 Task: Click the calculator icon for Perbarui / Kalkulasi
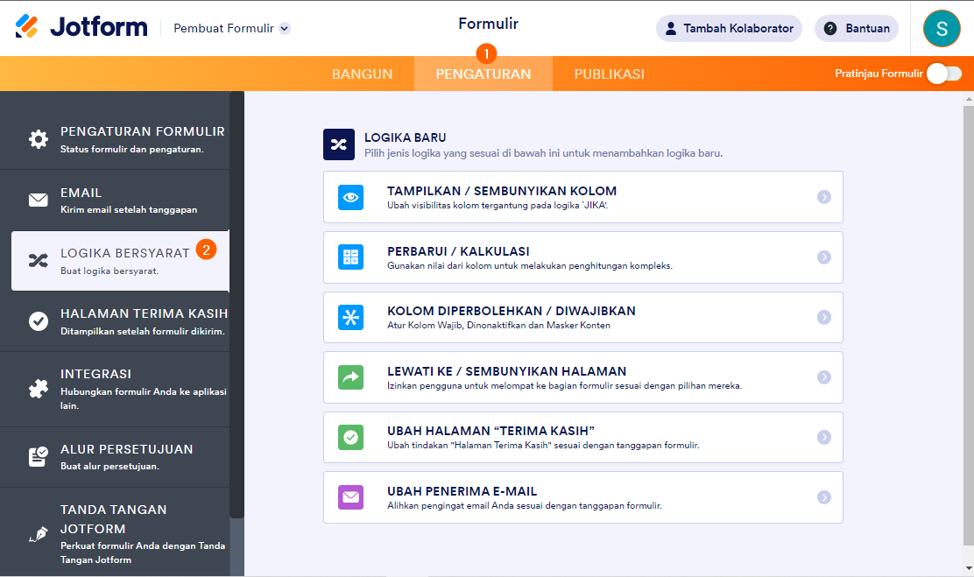pos(350,257)
